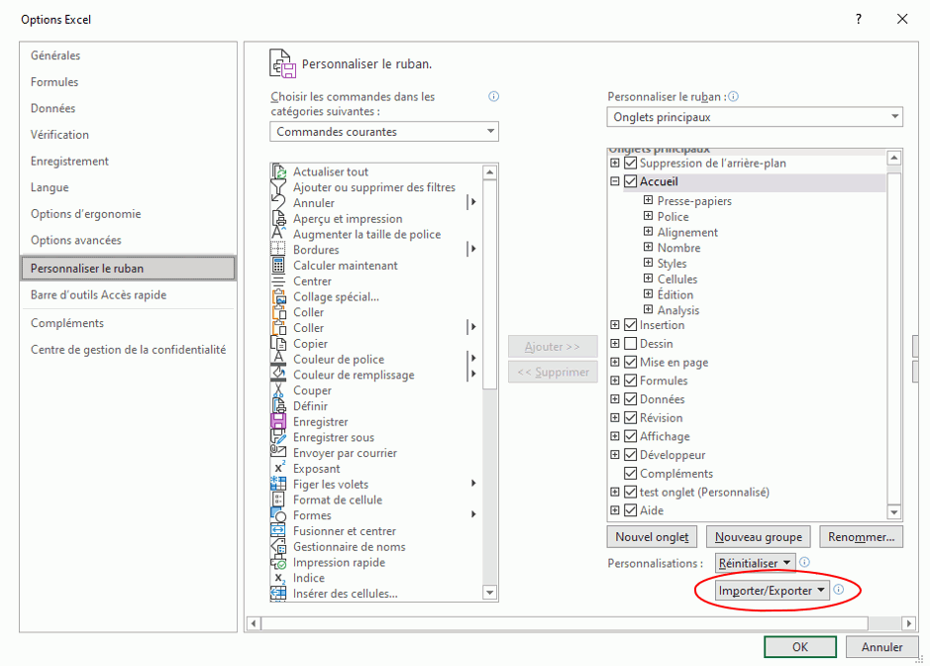
Task: Expand the Presse-papiers group
Action: click(x=649, y=200)
